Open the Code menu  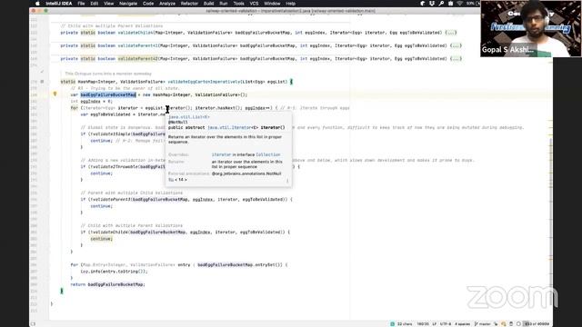coord(148,4)
